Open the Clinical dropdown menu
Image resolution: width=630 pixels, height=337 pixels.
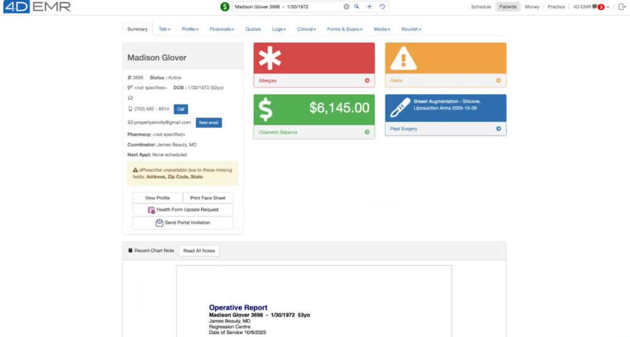[306, 29]
